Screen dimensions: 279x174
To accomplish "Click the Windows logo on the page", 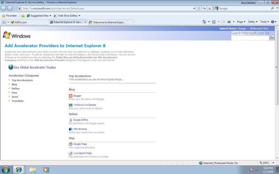I will (17, 35).
